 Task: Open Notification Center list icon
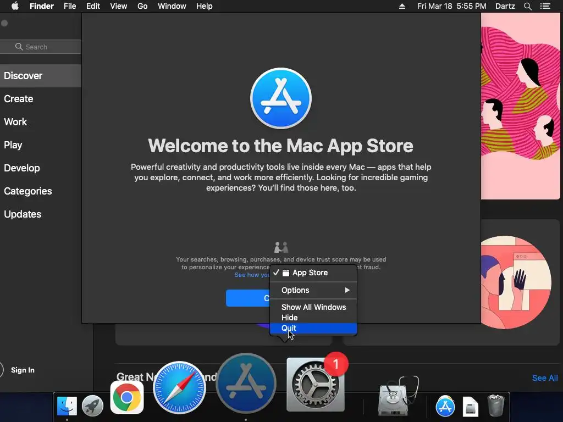coord(545,6)
